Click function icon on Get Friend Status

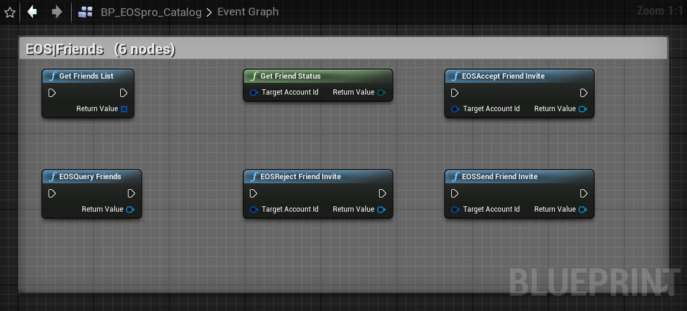pyautogui.click(x=254, y=76)
